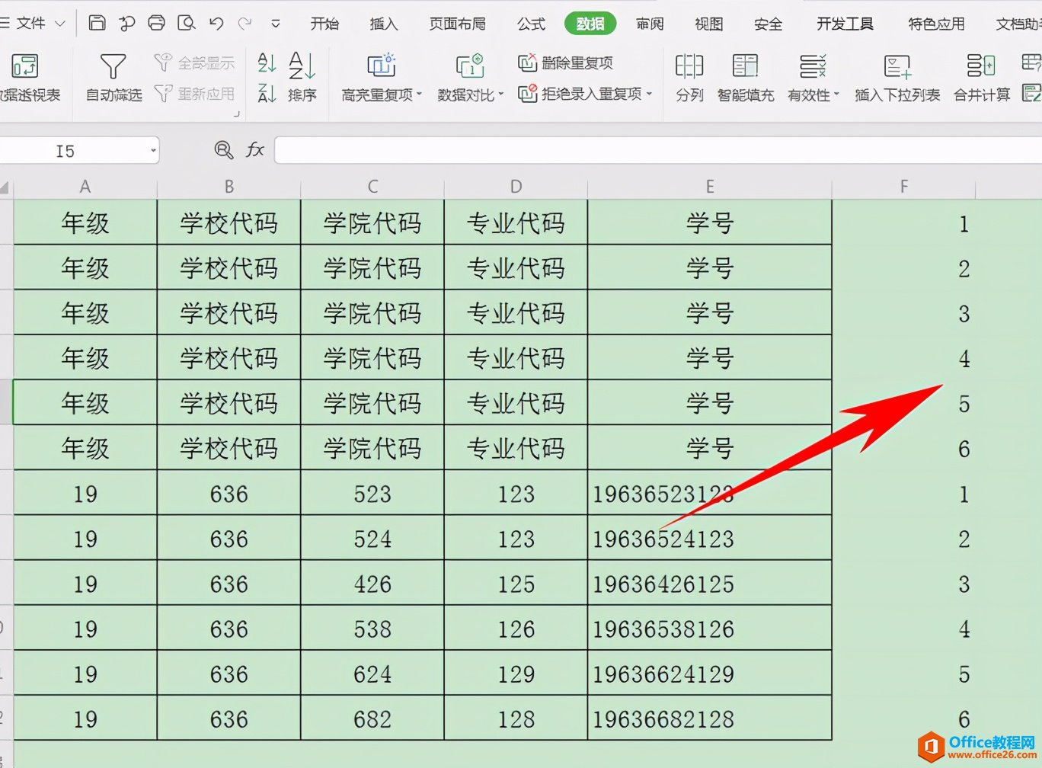Click the data launcher icon below 重新应用
The width and height of the screenshot is (1042, 768).
(237, 114)
